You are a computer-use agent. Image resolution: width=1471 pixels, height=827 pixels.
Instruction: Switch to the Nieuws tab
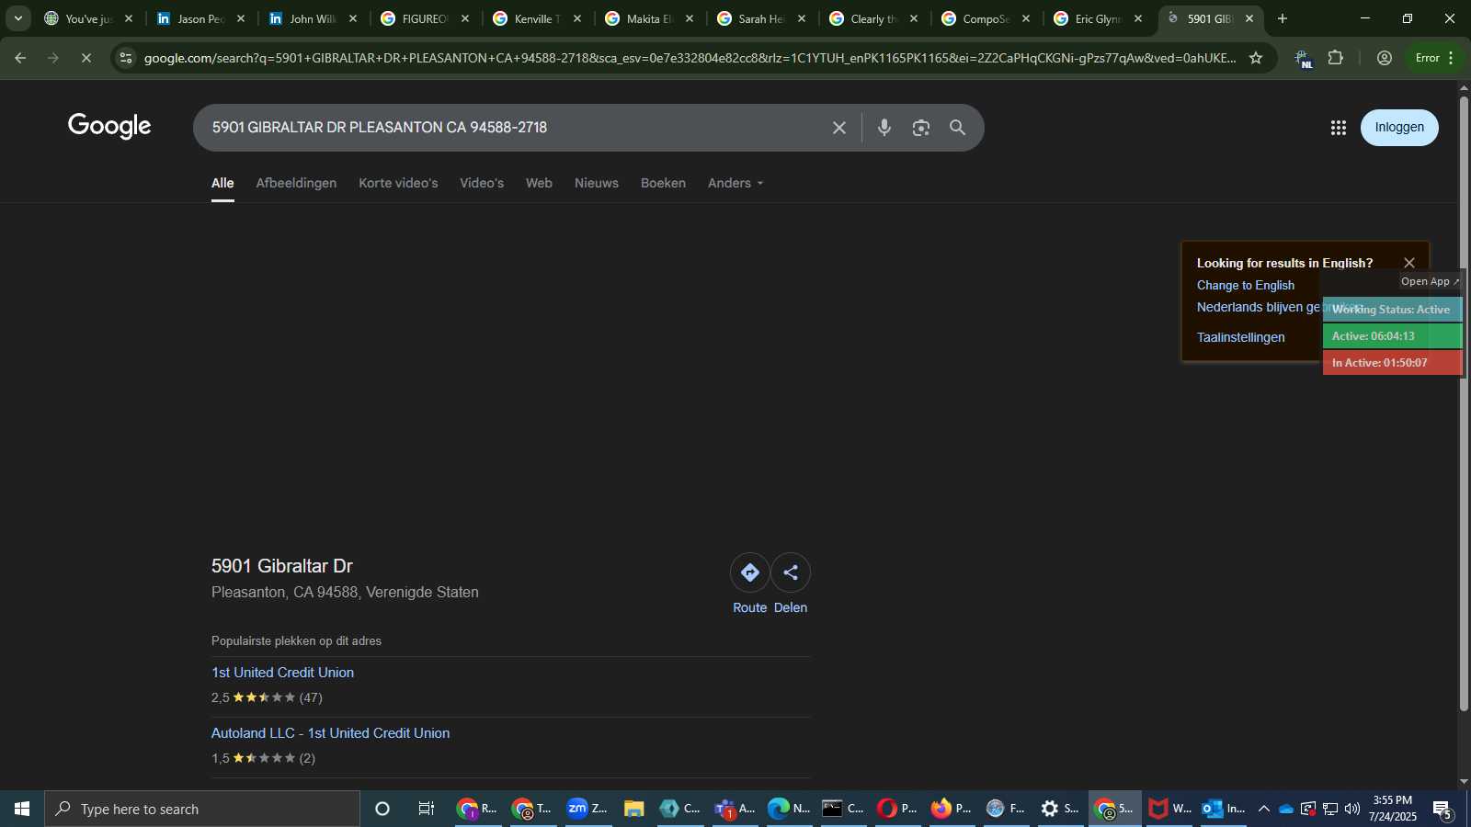click(x=597, y=183)
